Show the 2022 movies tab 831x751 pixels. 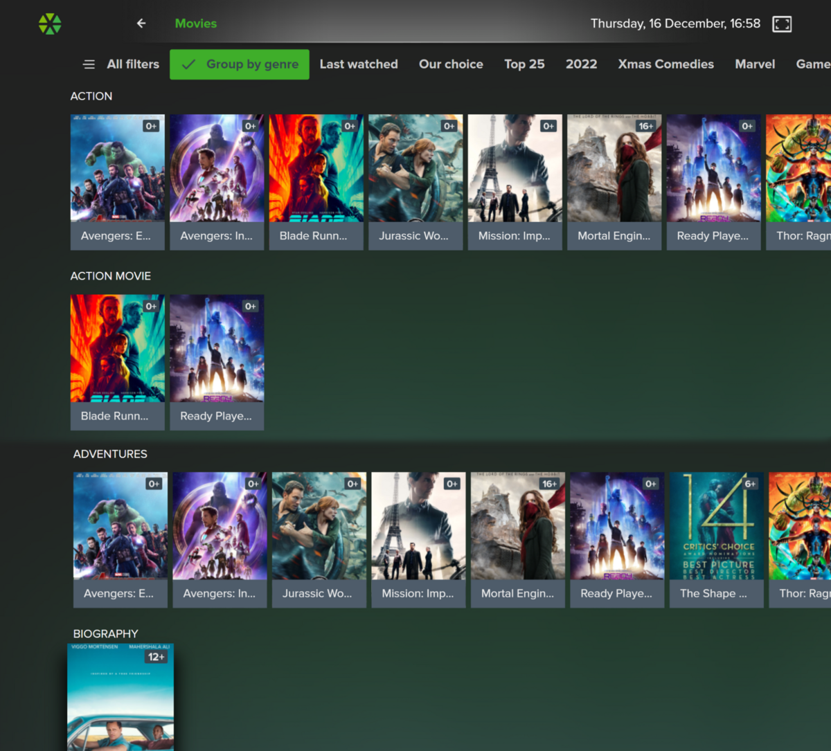(581, 64)
